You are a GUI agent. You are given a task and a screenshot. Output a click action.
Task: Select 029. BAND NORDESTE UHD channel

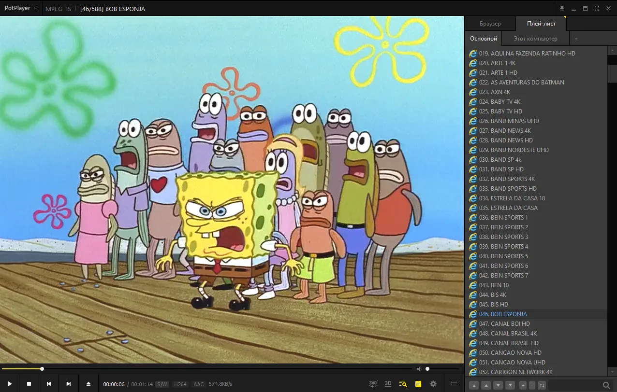coord(536,150)
